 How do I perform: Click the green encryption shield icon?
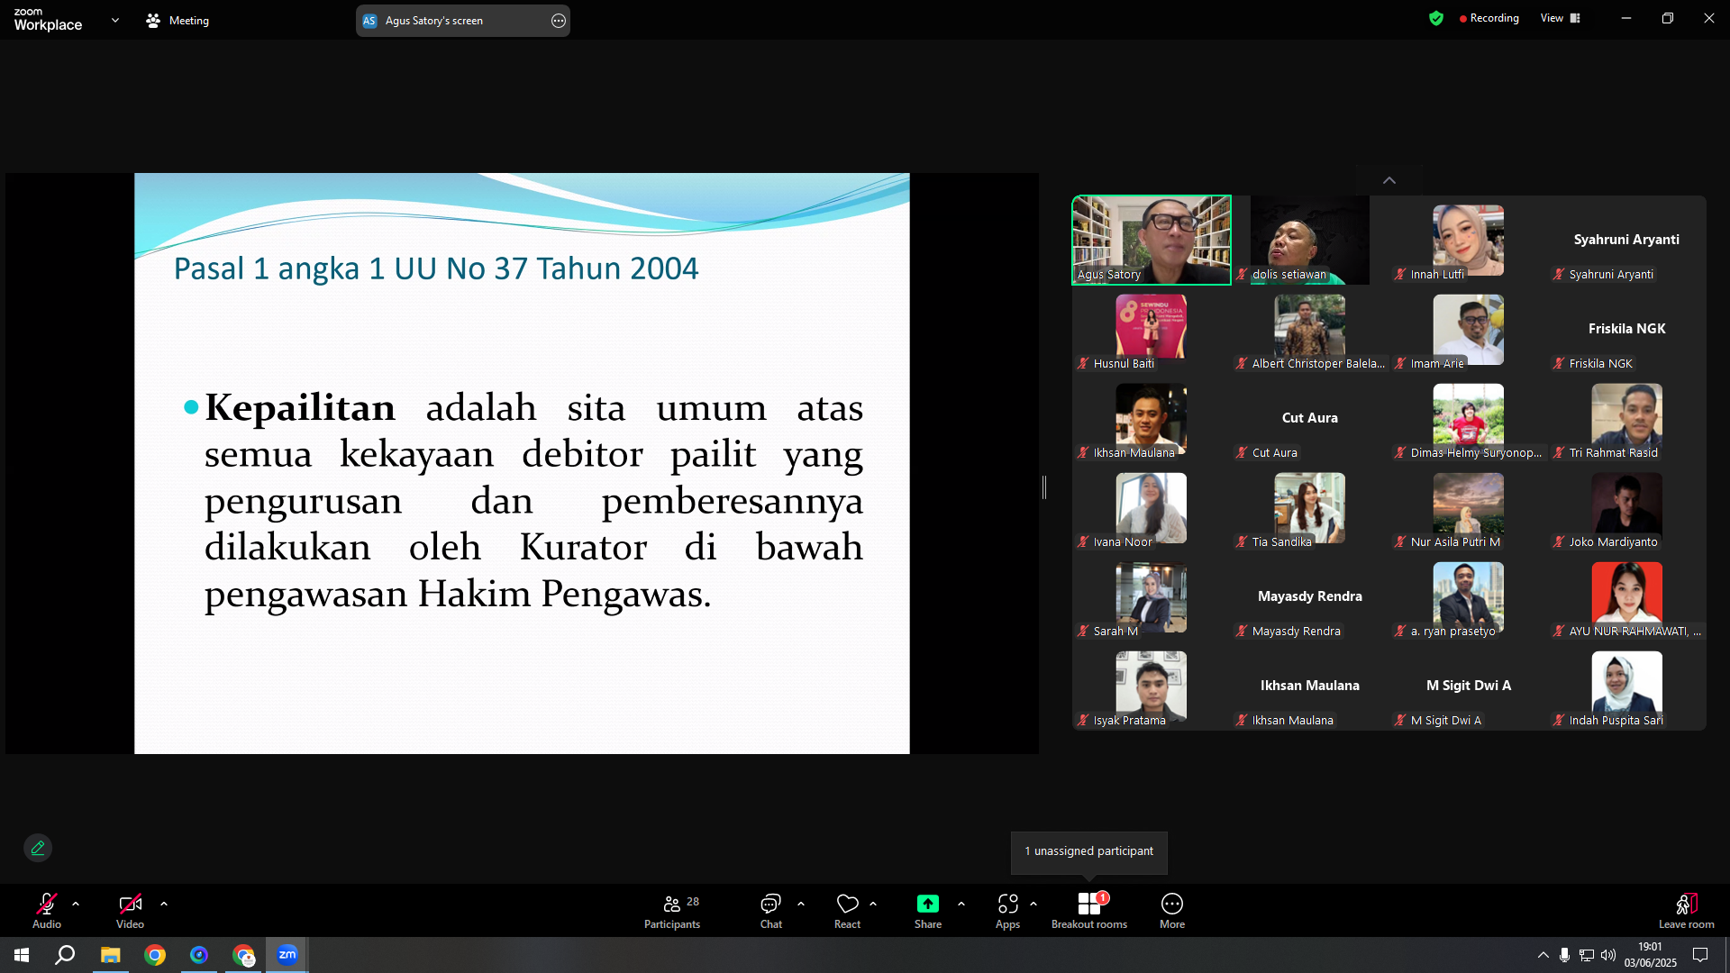point(1436,18)
